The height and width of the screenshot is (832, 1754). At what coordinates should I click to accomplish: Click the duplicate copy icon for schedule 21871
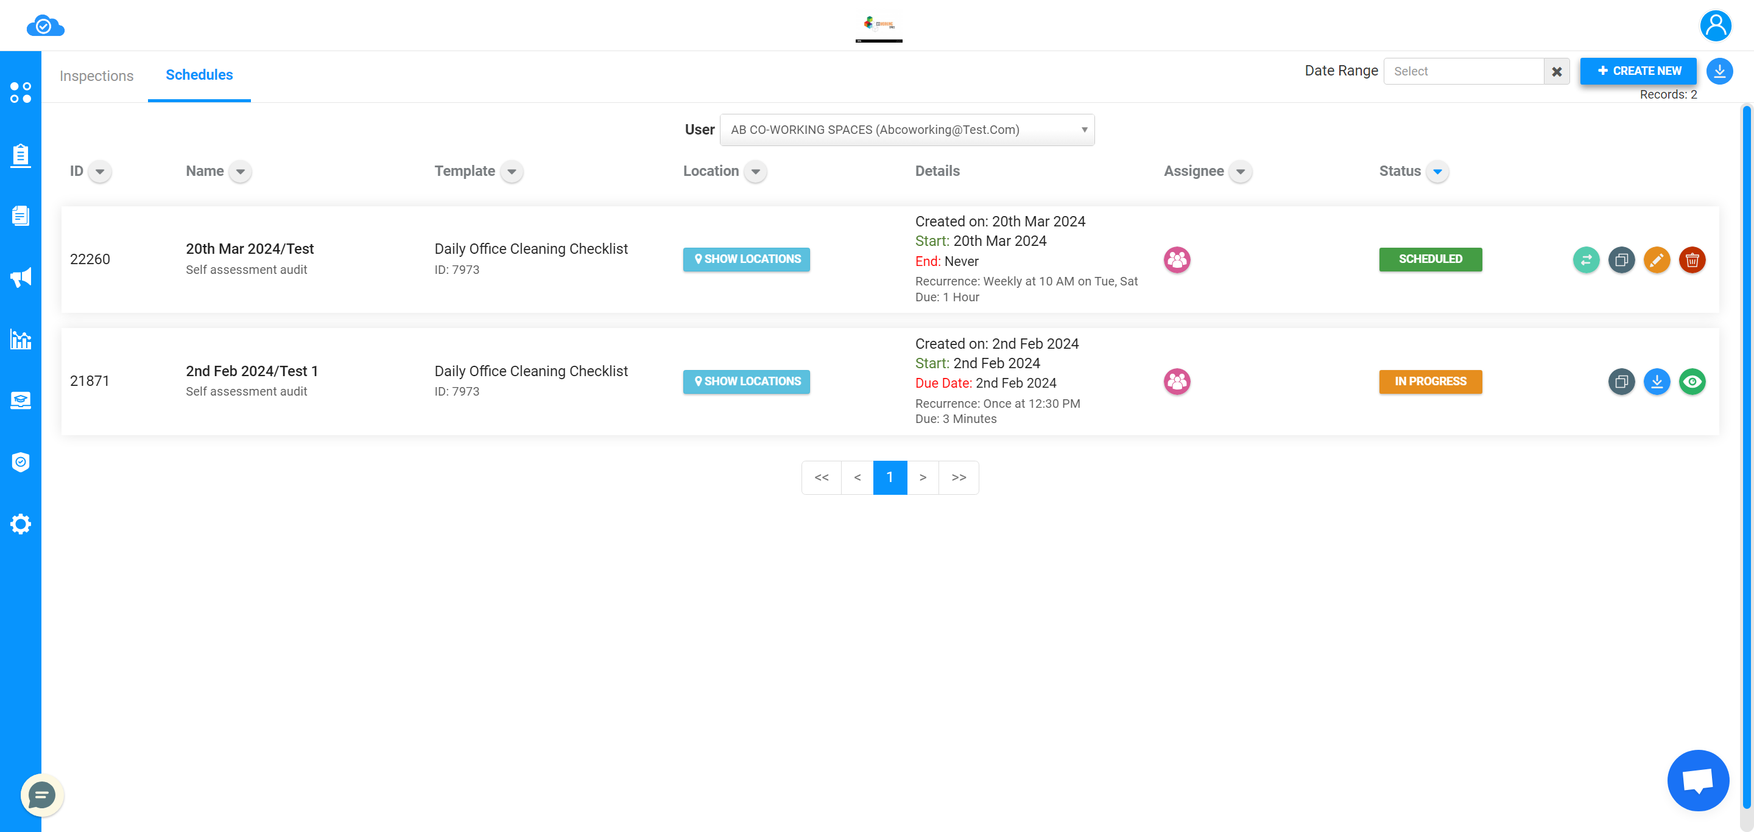click(1621, 382)
